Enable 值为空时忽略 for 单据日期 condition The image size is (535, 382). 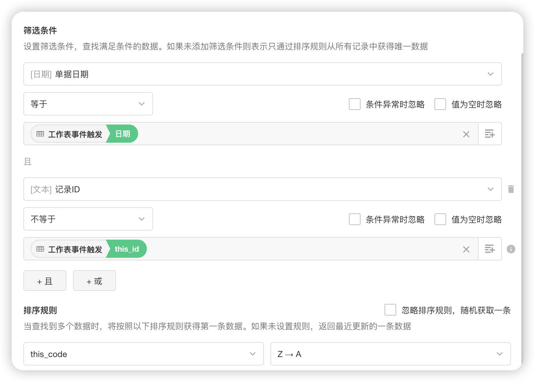[x=440, y=104]
